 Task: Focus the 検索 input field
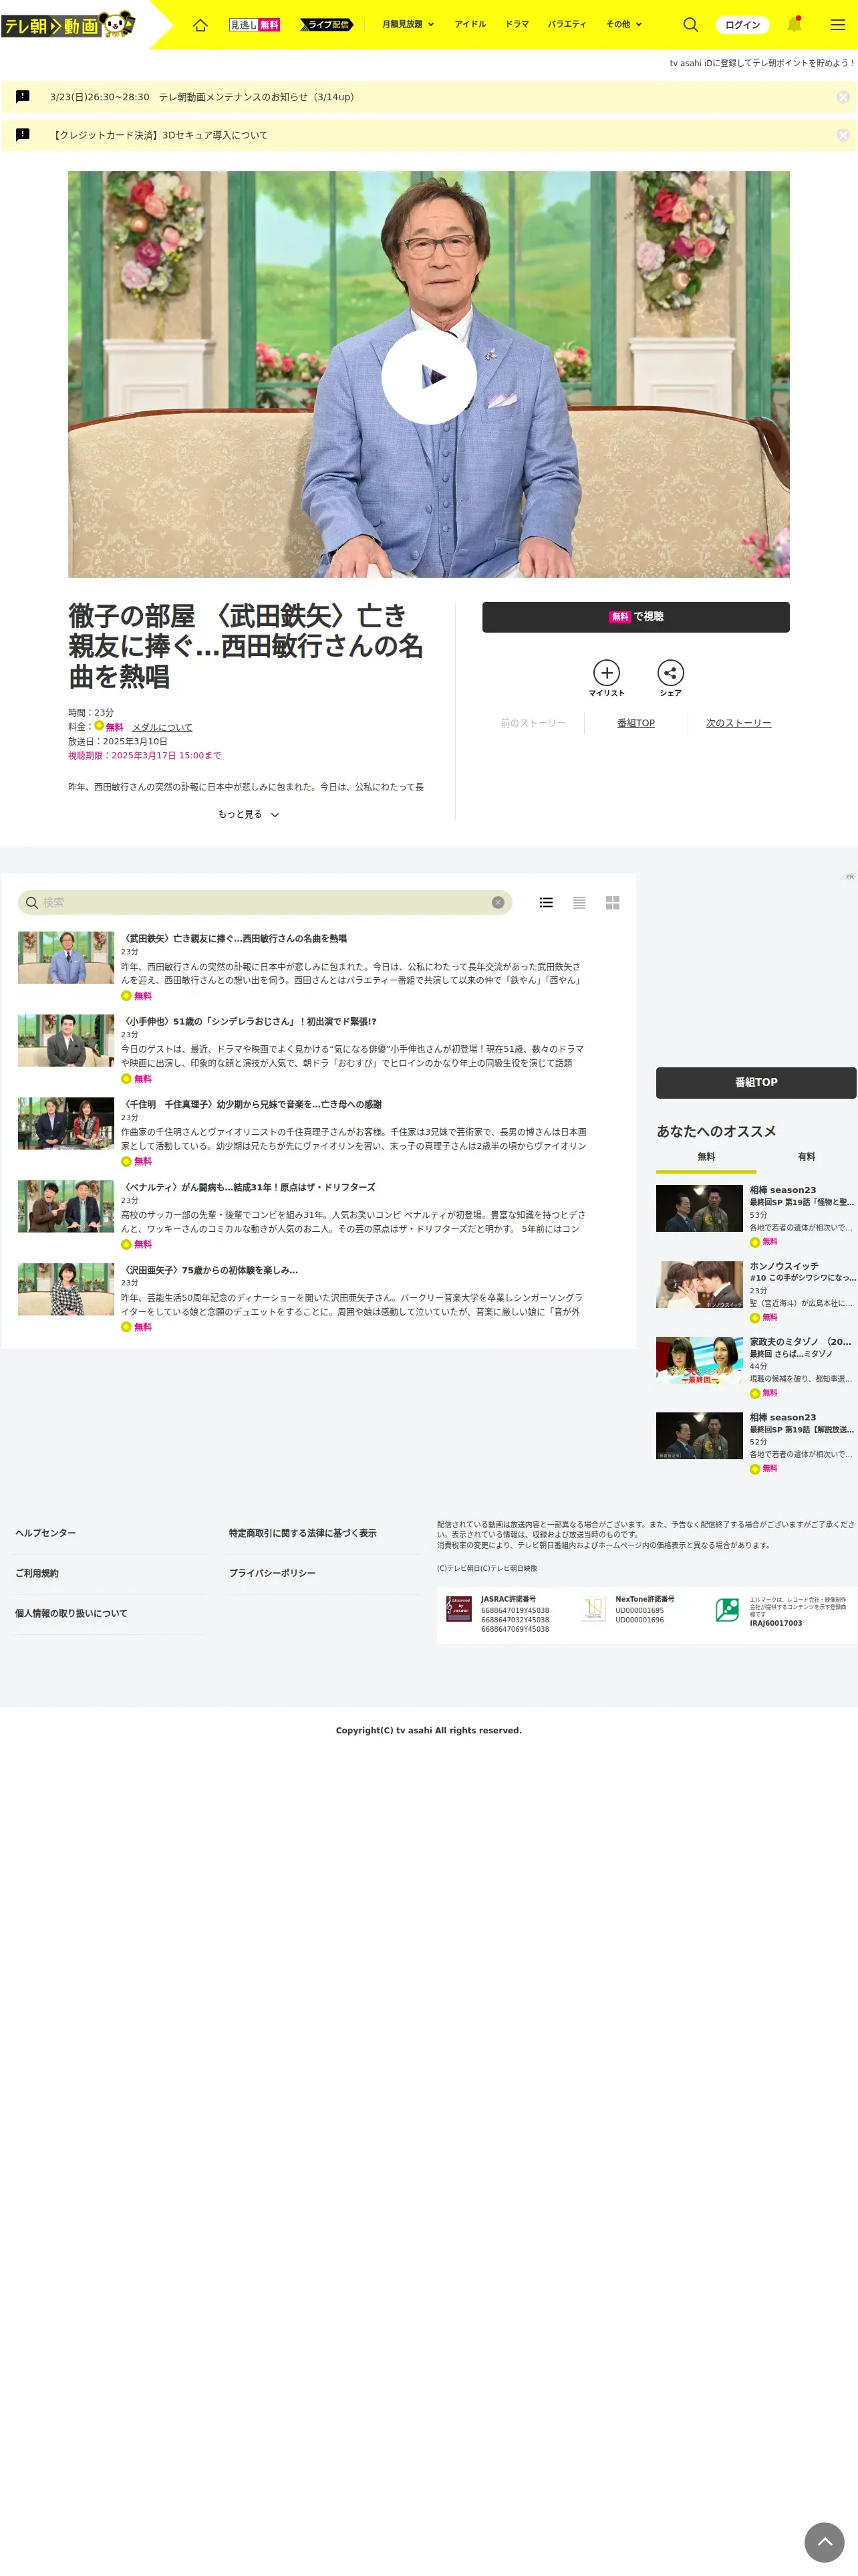[264, 902]
